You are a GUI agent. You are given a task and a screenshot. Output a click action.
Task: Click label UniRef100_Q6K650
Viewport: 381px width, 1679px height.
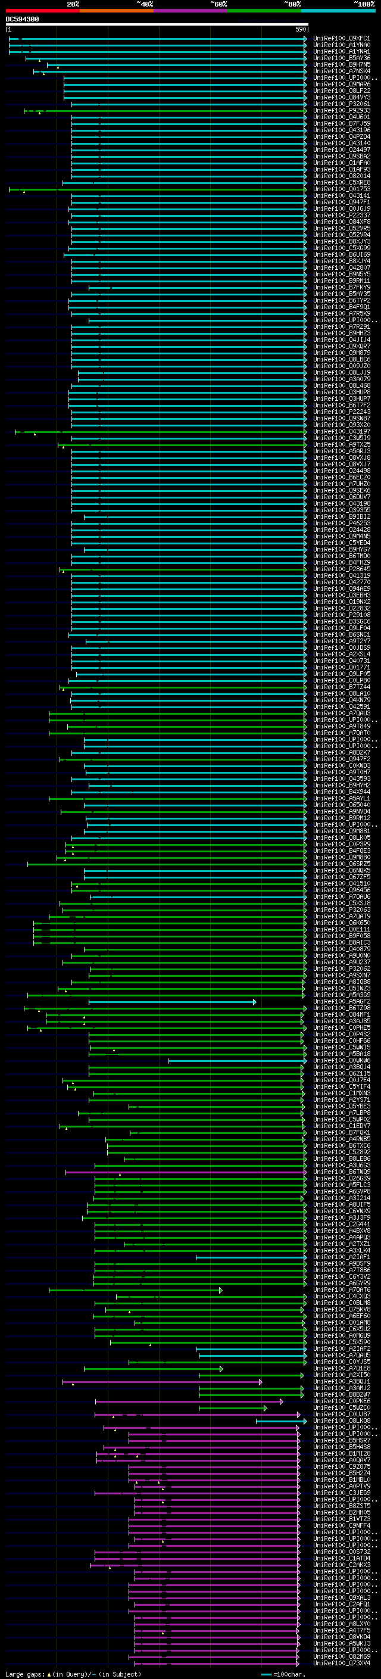point(342,923)
